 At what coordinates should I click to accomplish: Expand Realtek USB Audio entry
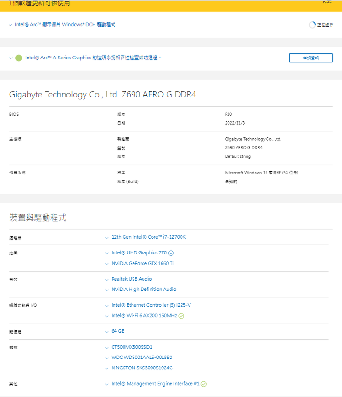coord(107,279)
